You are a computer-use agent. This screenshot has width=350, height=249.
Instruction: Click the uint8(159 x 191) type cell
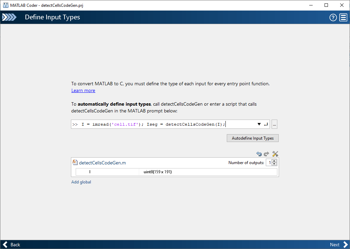point(208,172)
